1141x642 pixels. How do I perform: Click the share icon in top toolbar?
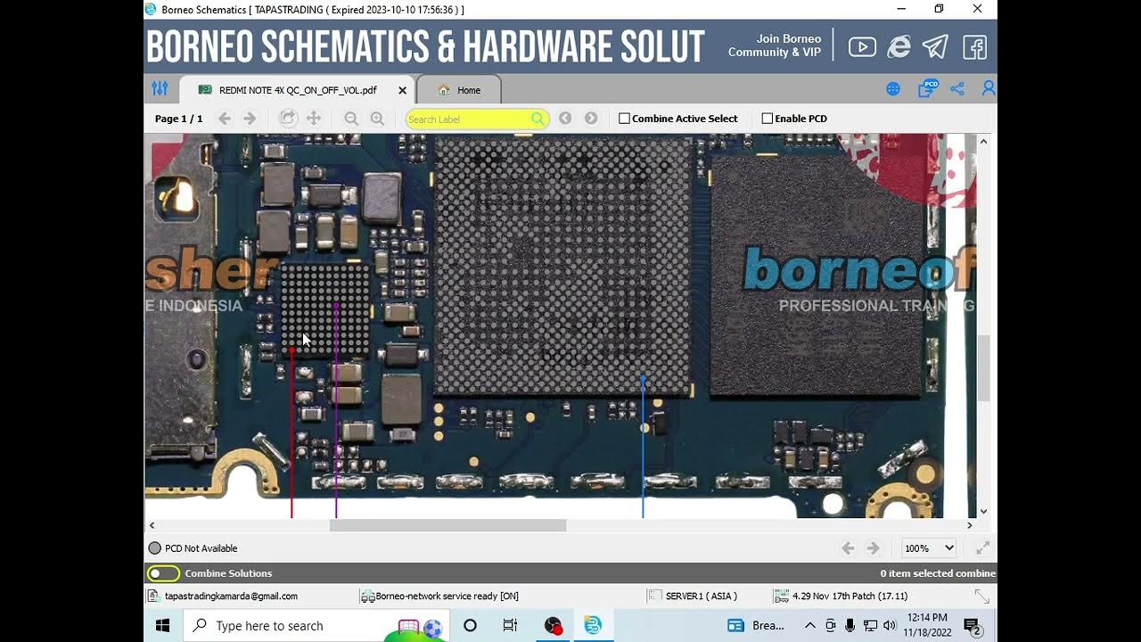point(957,89)
